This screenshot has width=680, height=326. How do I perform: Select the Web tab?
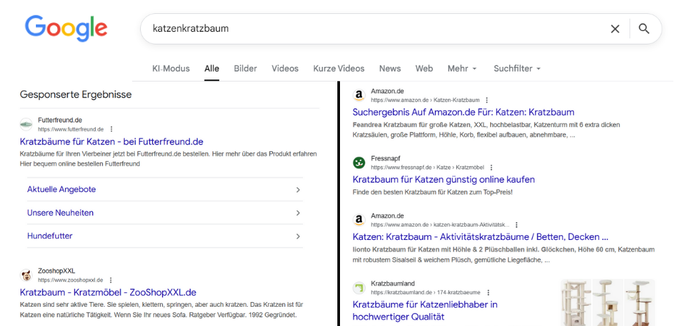point(424,68)
